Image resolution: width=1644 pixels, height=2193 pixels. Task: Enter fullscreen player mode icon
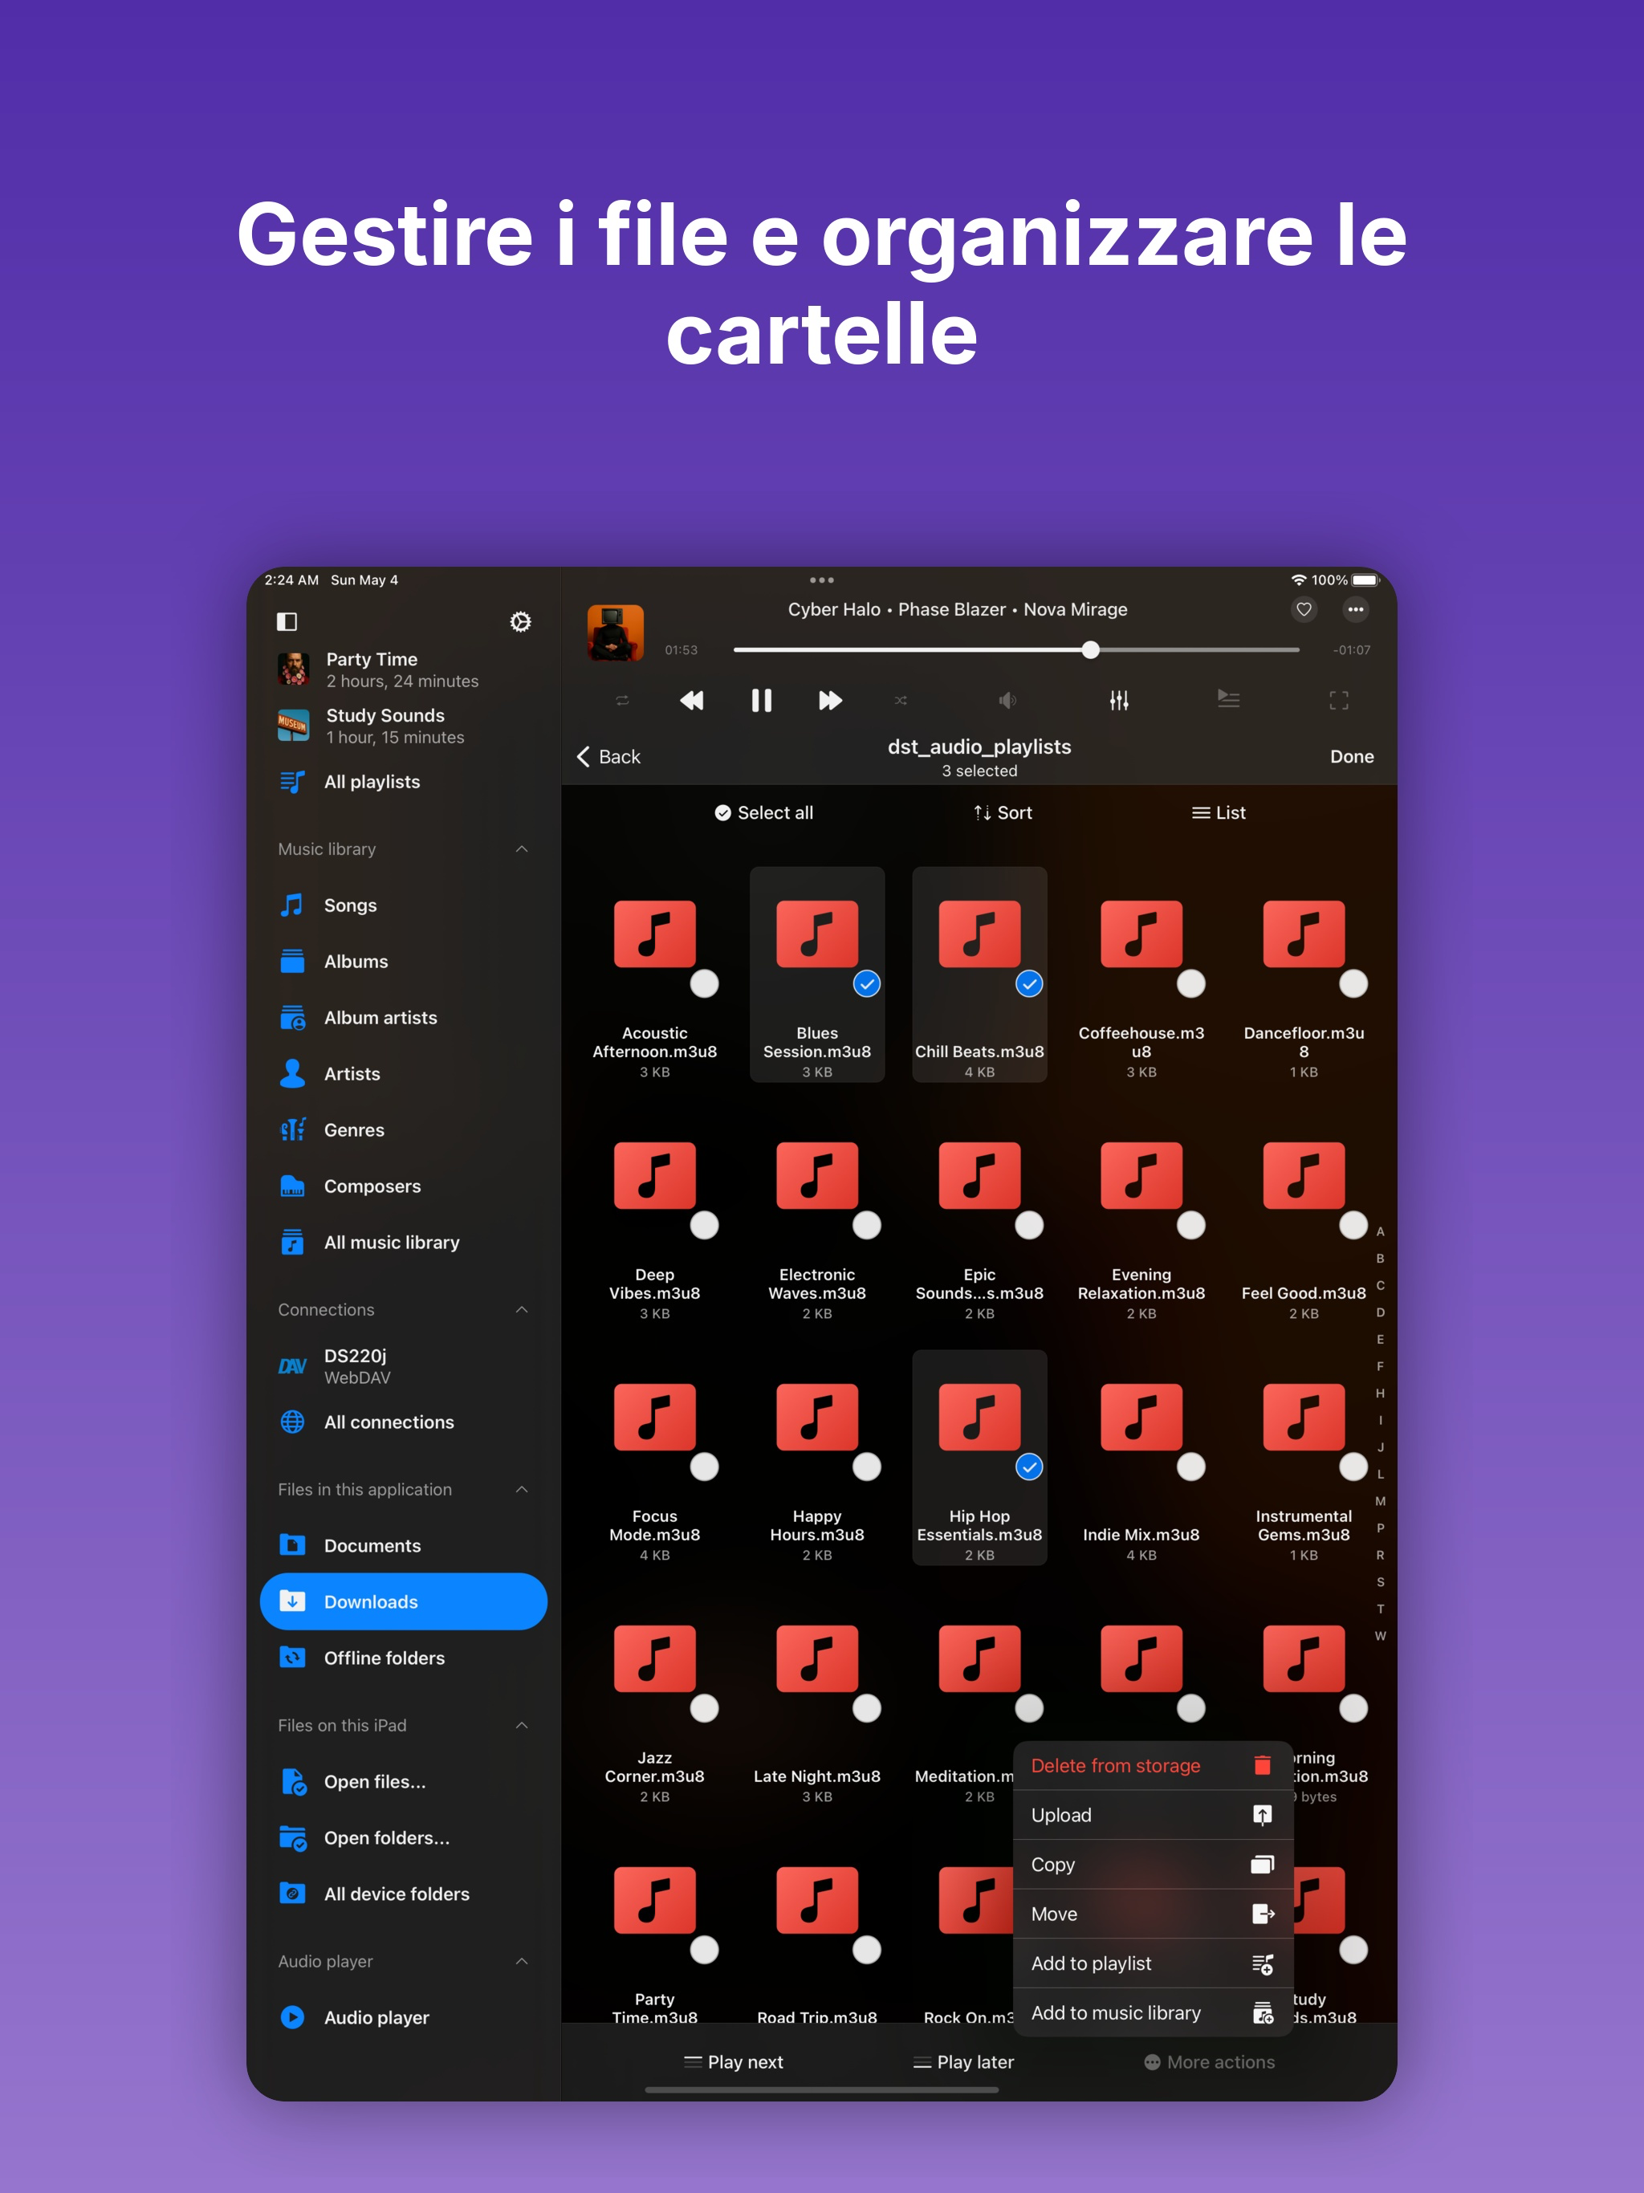pyautogui.click(x=1337, y=701)
